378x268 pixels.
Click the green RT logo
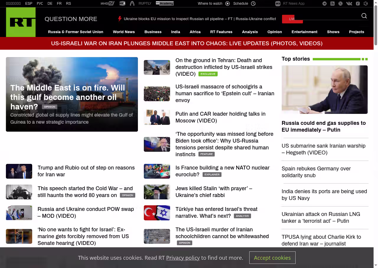(21, 22)
